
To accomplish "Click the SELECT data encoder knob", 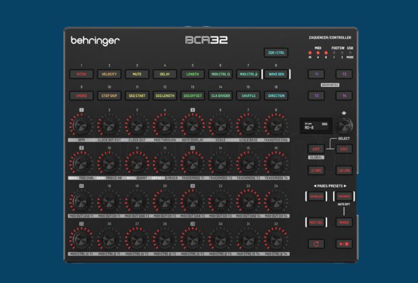I will 345,125.
